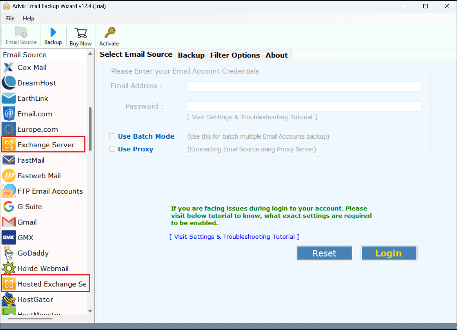Select the GoDaddy icon
Viewport: 457px width, 330px height.
coord(8,253)
